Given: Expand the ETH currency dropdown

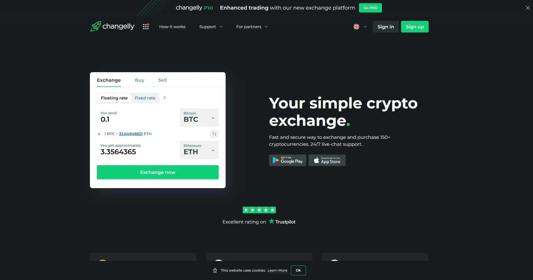Looking at the screenshot, I should (199, 150).
